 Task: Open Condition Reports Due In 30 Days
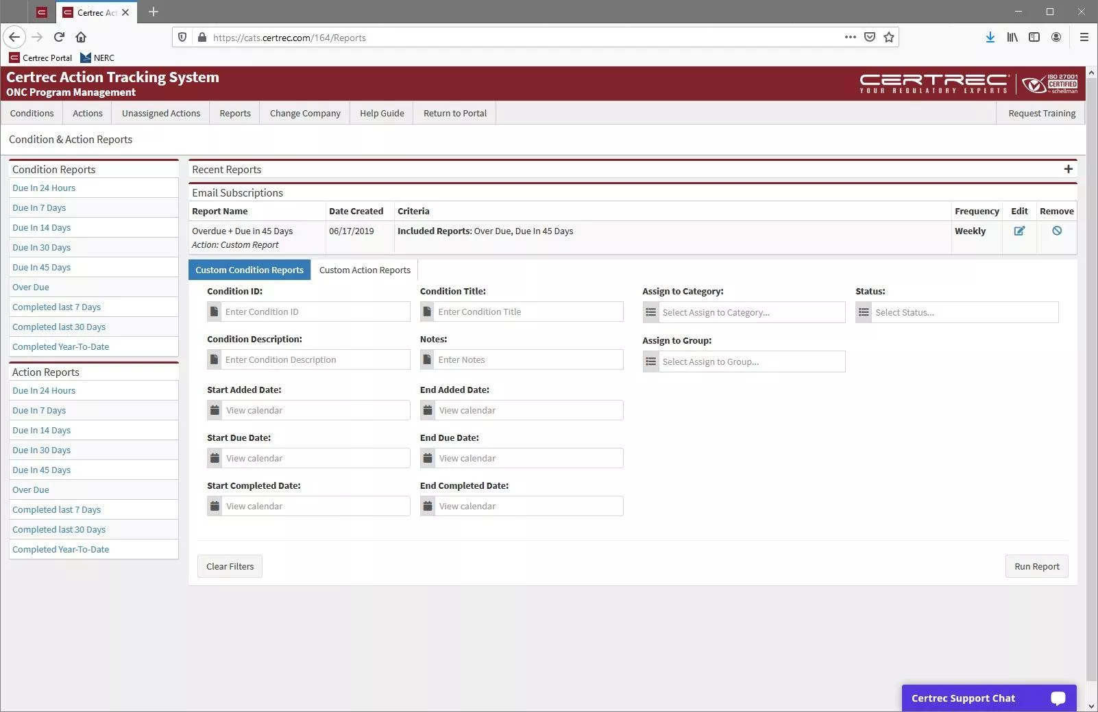point(41,247)
